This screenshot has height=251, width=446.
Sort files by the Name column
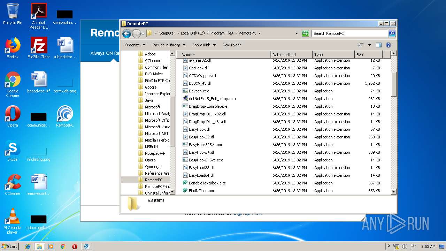224,55
